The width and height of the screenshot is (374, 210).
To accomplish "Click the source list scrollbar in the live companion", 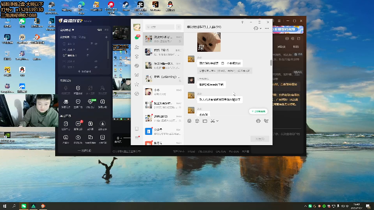I will click(108, 50).
